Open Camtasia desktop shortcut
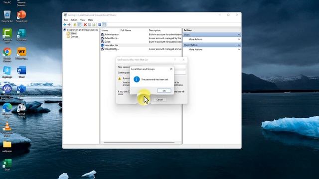 [x=7, y=36]
